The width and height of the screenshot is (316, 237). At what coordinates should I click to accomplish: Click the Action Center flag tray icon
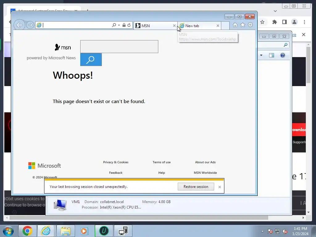pyautogui.click(x=270, y=231)
